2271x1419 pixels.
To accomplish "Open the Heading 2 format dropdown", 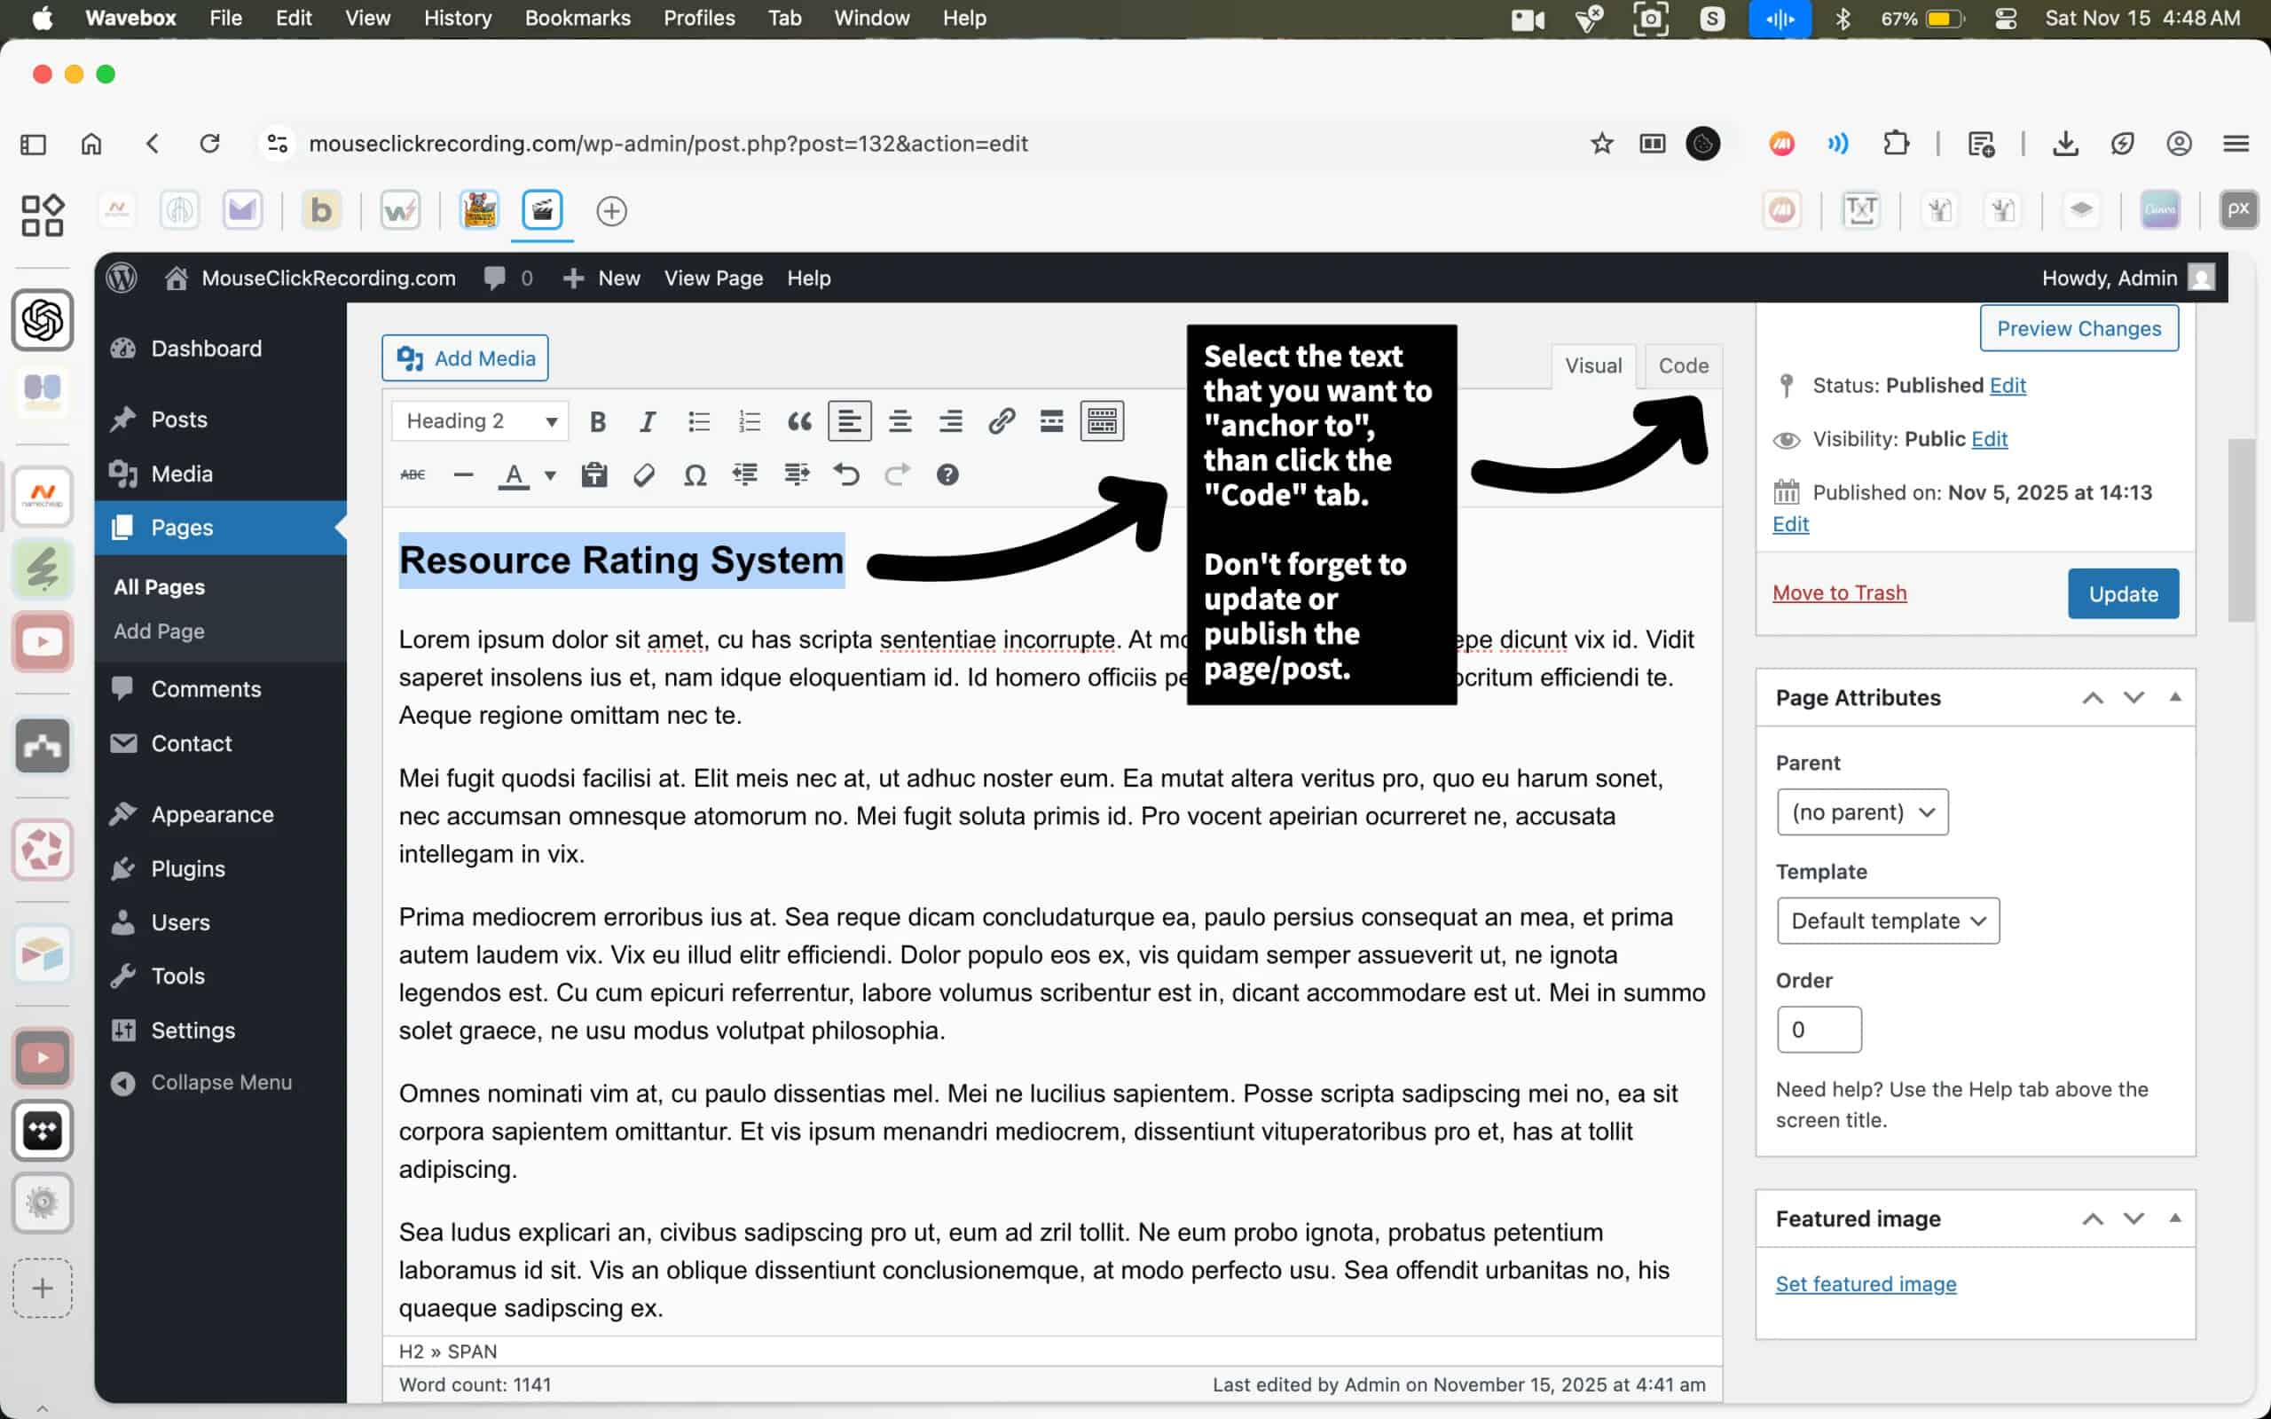I will [480, 421].
